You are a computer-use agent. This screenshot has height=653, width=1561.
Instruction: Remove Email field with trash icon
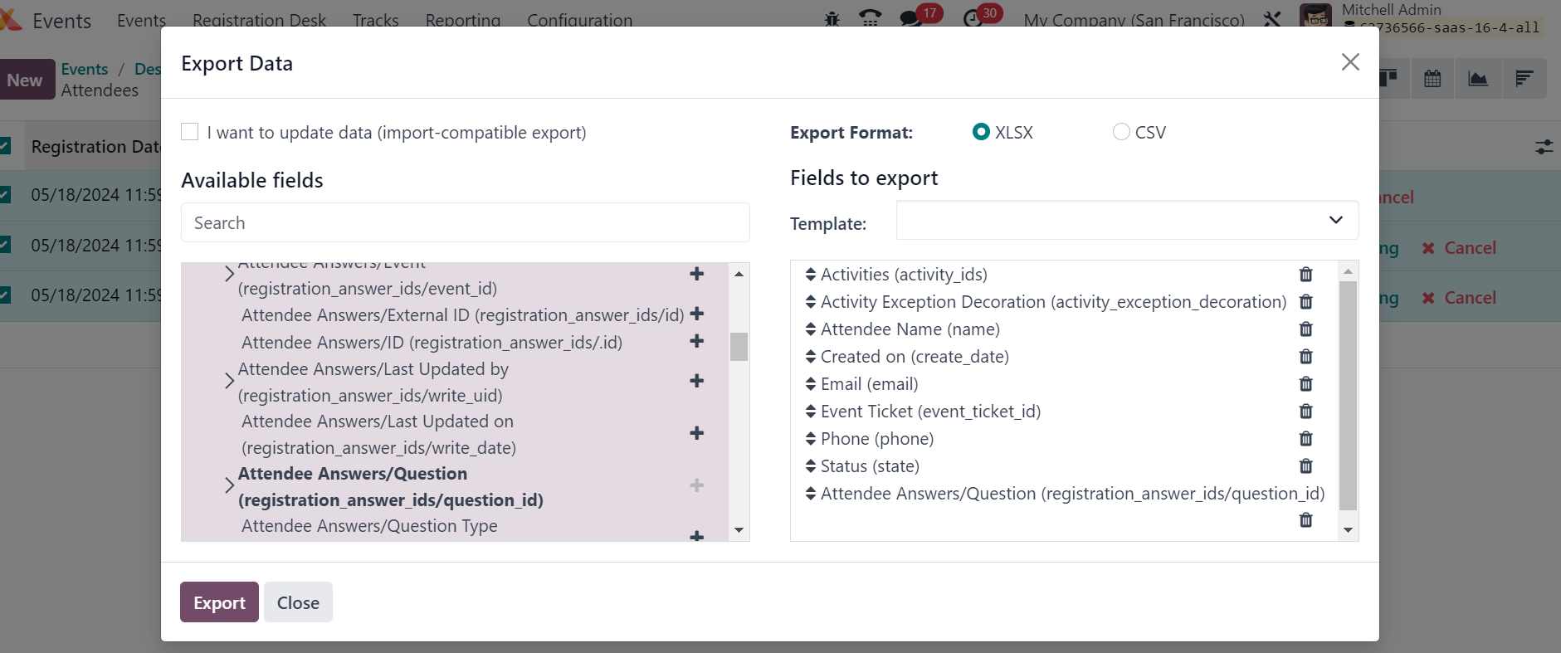click(x=1305, y=384)
